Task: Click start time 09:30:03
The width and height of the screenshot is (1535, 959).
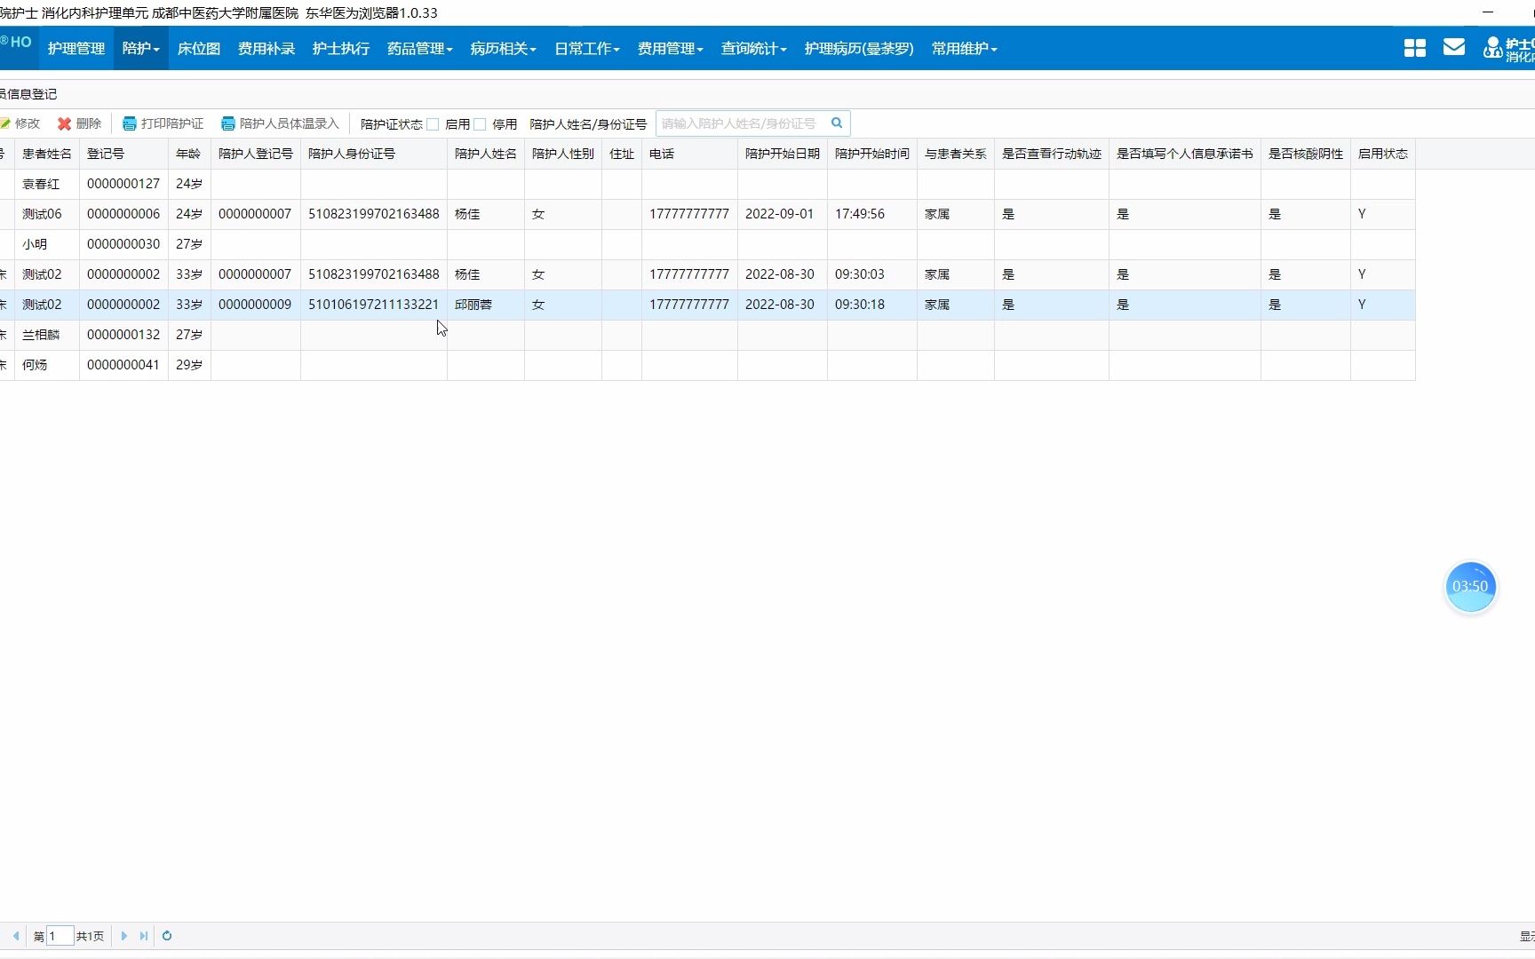Action: pos(860,274)
